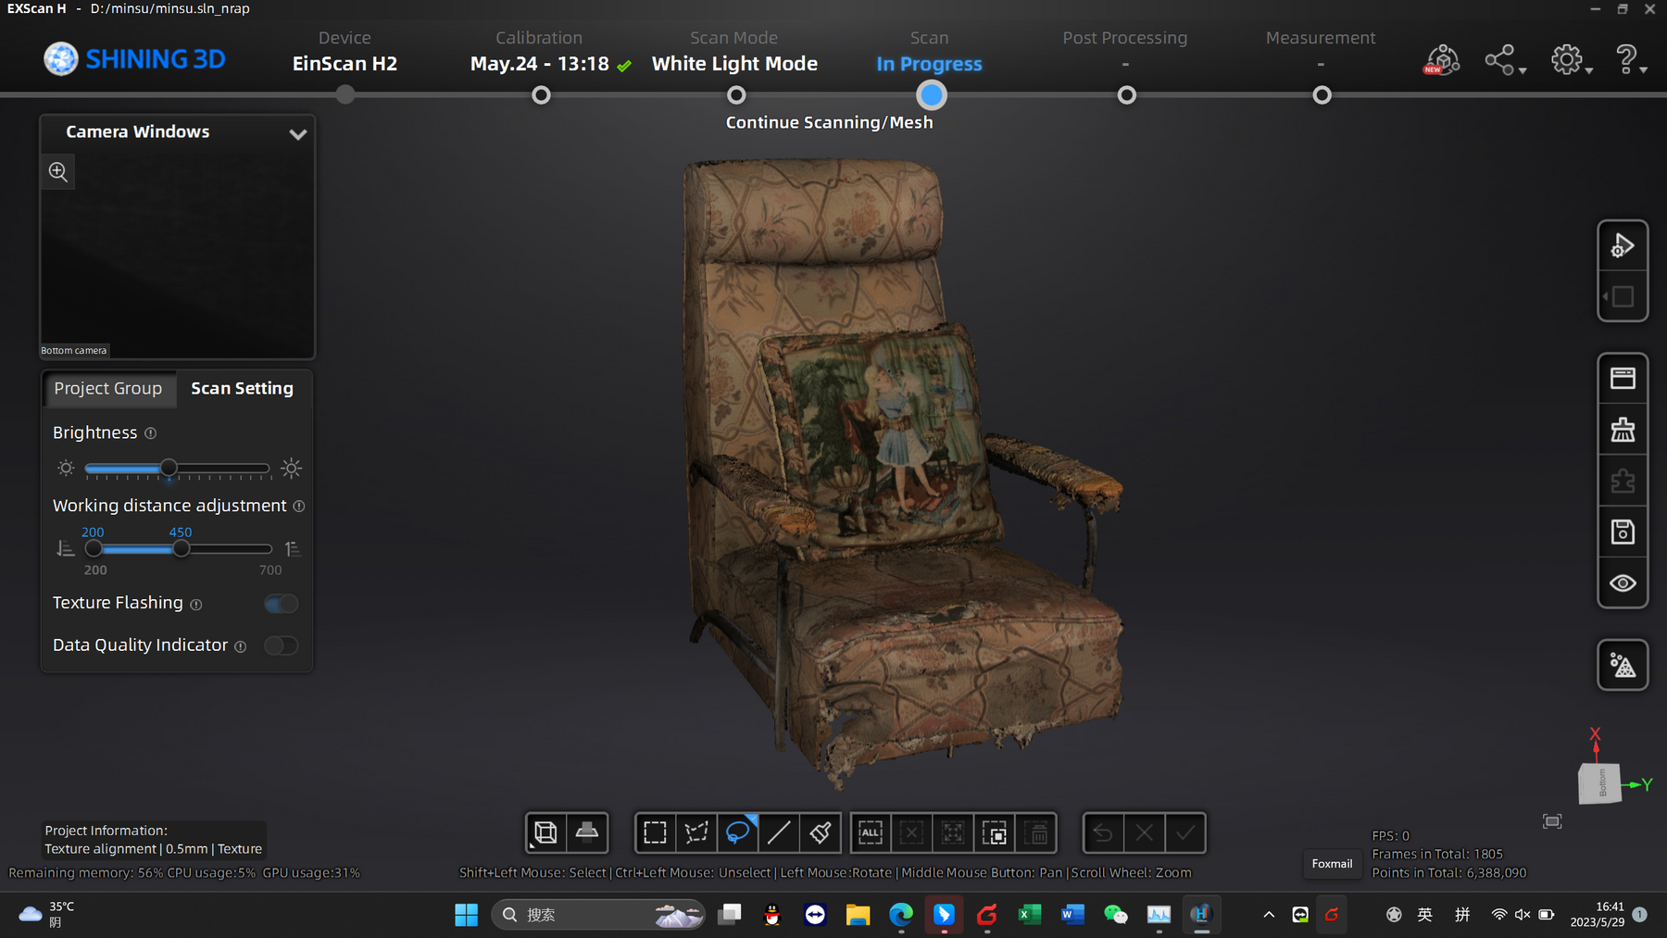This screenshot has height=938, width=1667.
Task: Select the rectangle selection tool
Action: 655,833
